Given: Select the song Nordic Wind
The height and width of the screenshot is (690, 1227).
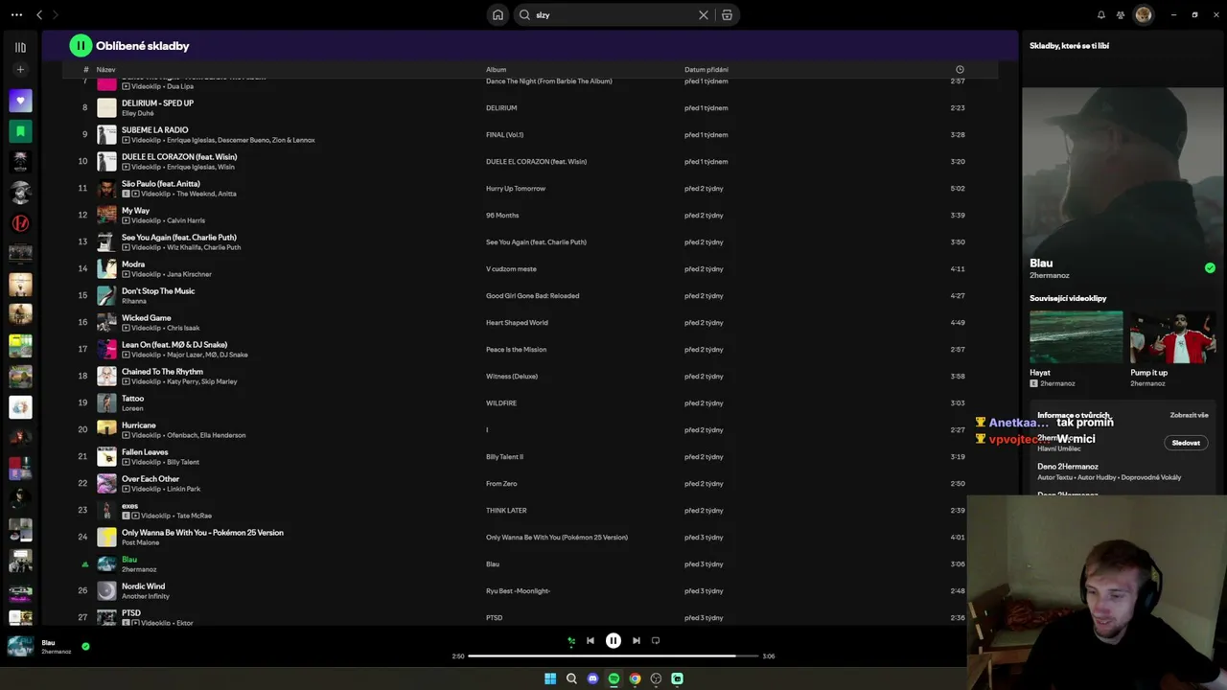Looking at the screenshot, I should click(x=143, y=586).
